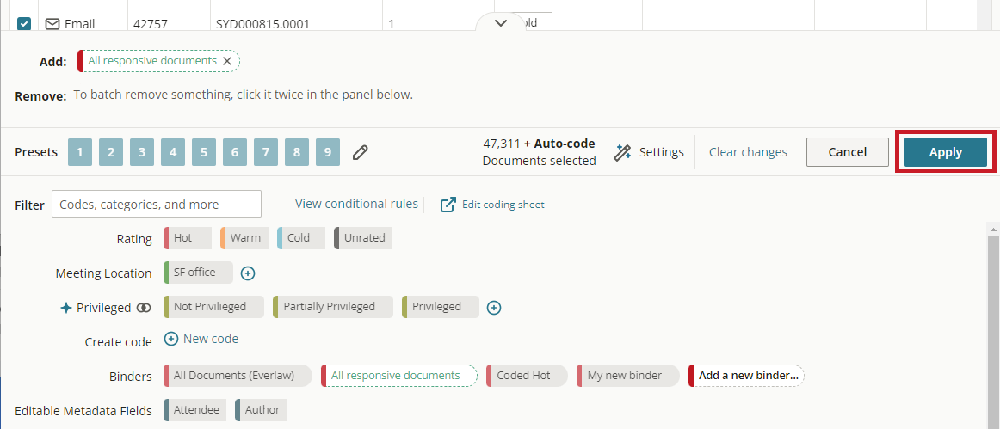This screenshot has width=1000, height=429.
Task: Apply preset 1
Action: [x=80, y=152]
